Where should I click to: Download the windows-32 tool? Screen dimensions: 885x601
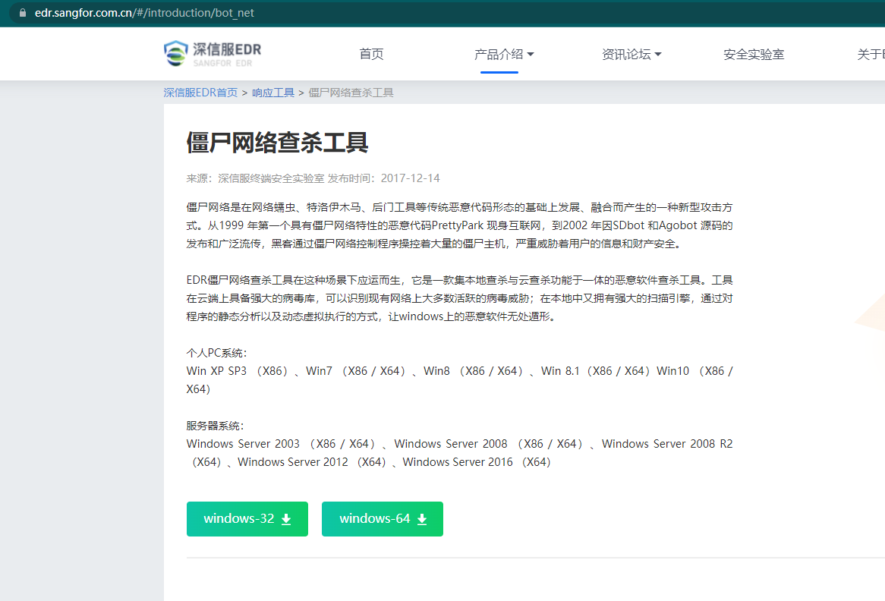pyautogui.click(x=247, y=518)
